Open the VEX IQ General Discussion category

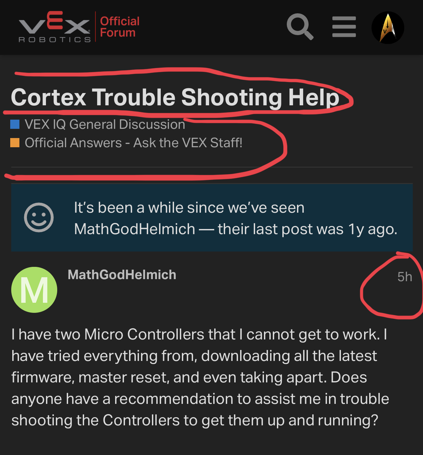tap(105, 124)
